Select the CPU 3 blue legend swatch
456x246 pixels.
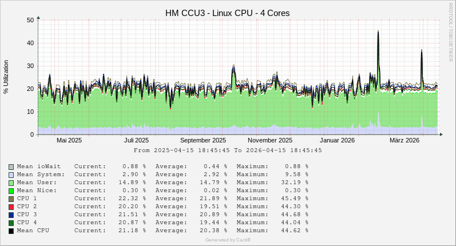point(11,215)
